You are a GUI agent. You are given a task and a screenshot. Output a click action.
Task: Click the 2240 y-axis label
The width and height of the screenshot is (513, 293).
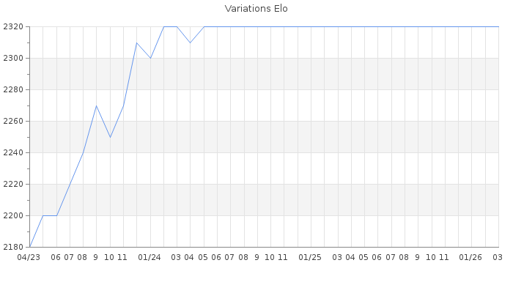(13, 152)
